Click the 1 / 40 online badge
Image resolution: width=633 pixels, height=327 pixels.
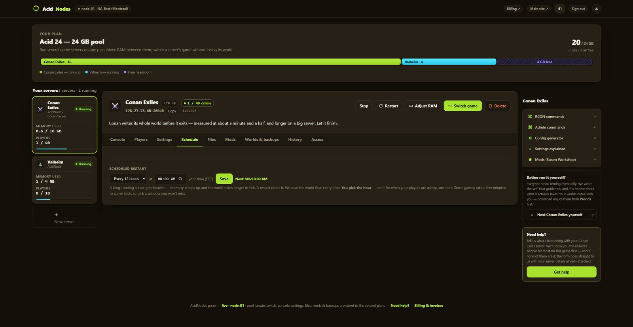tap(197, 103)
